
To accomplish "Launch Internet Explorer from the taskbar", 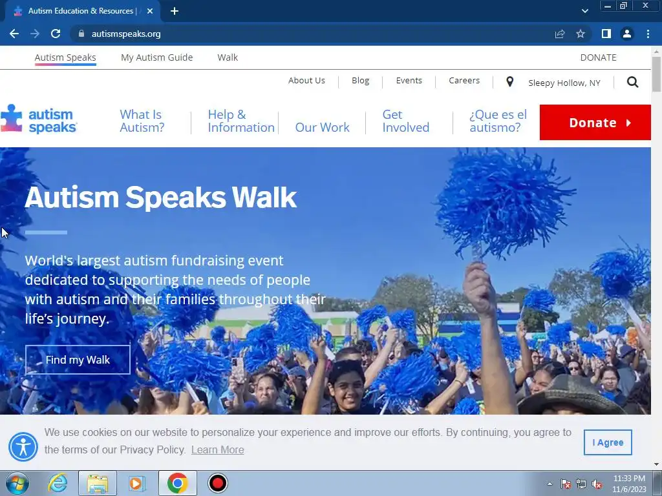I will coord(58,483).
